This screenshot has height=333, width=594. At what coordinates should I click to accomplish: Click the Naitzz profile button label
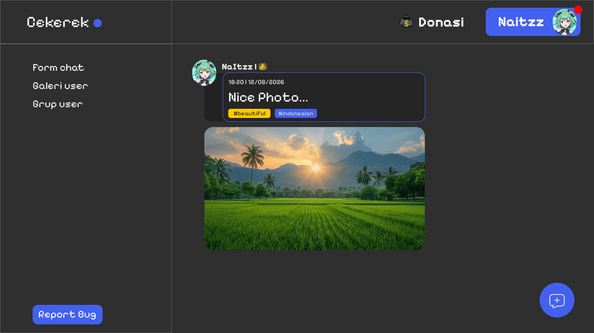(521, 22)
